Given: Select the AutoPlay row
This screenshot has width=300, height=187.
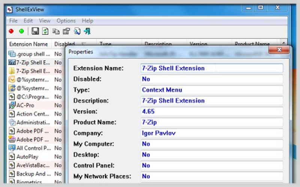Looking at the screenshot, I should tap(35, 157).
